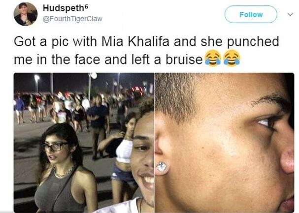Visit the @FourthTigerClaw handle link
Viewport: 299px width, 213px height.
tap(72, 19)
